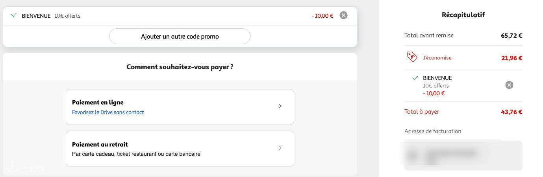Image resolution: width=543 pixels, height=177 pixels.
Task: Click the '- 10,00 €' discount in top bar
Action: [322, 16]
